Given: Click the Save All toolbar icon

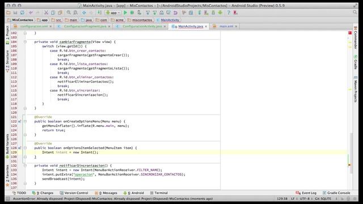Looking at the screenshot, I should 15,12.
